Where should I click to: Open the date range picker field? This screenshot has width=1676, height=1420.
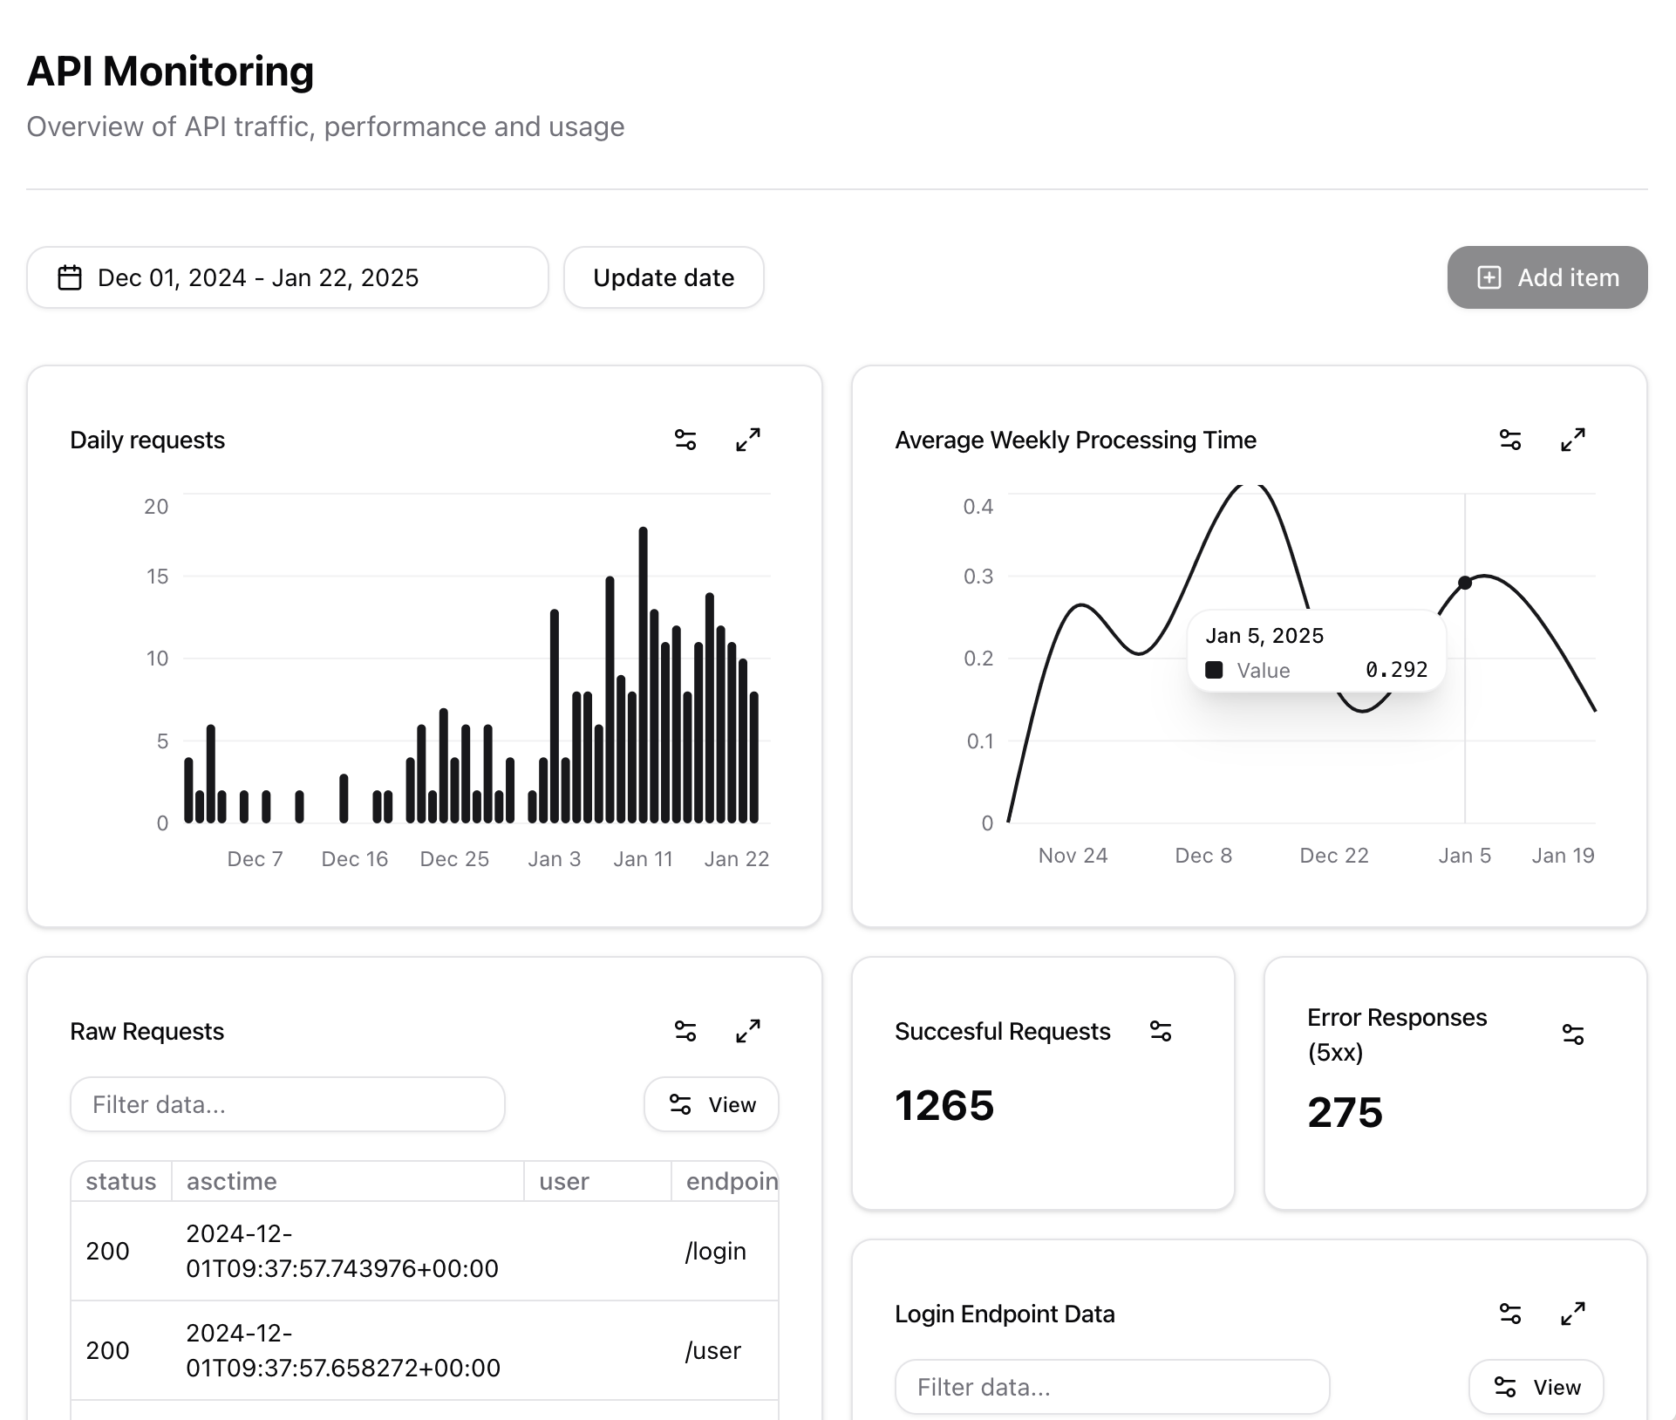tap(288, 277)
